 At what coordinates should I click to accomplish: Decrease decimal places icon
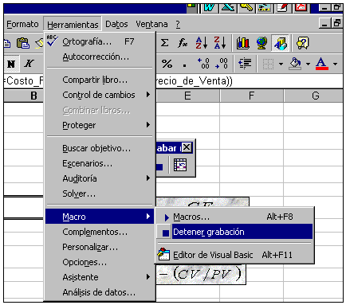[222, 64]
